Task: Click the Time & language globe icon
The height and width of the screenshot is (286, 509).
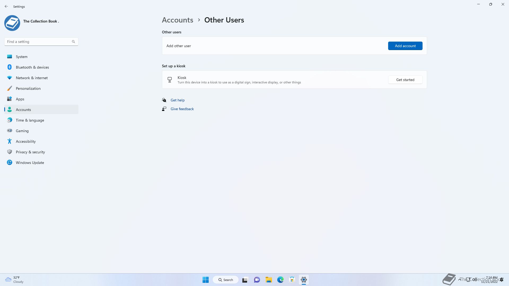Action: (10, 120)
